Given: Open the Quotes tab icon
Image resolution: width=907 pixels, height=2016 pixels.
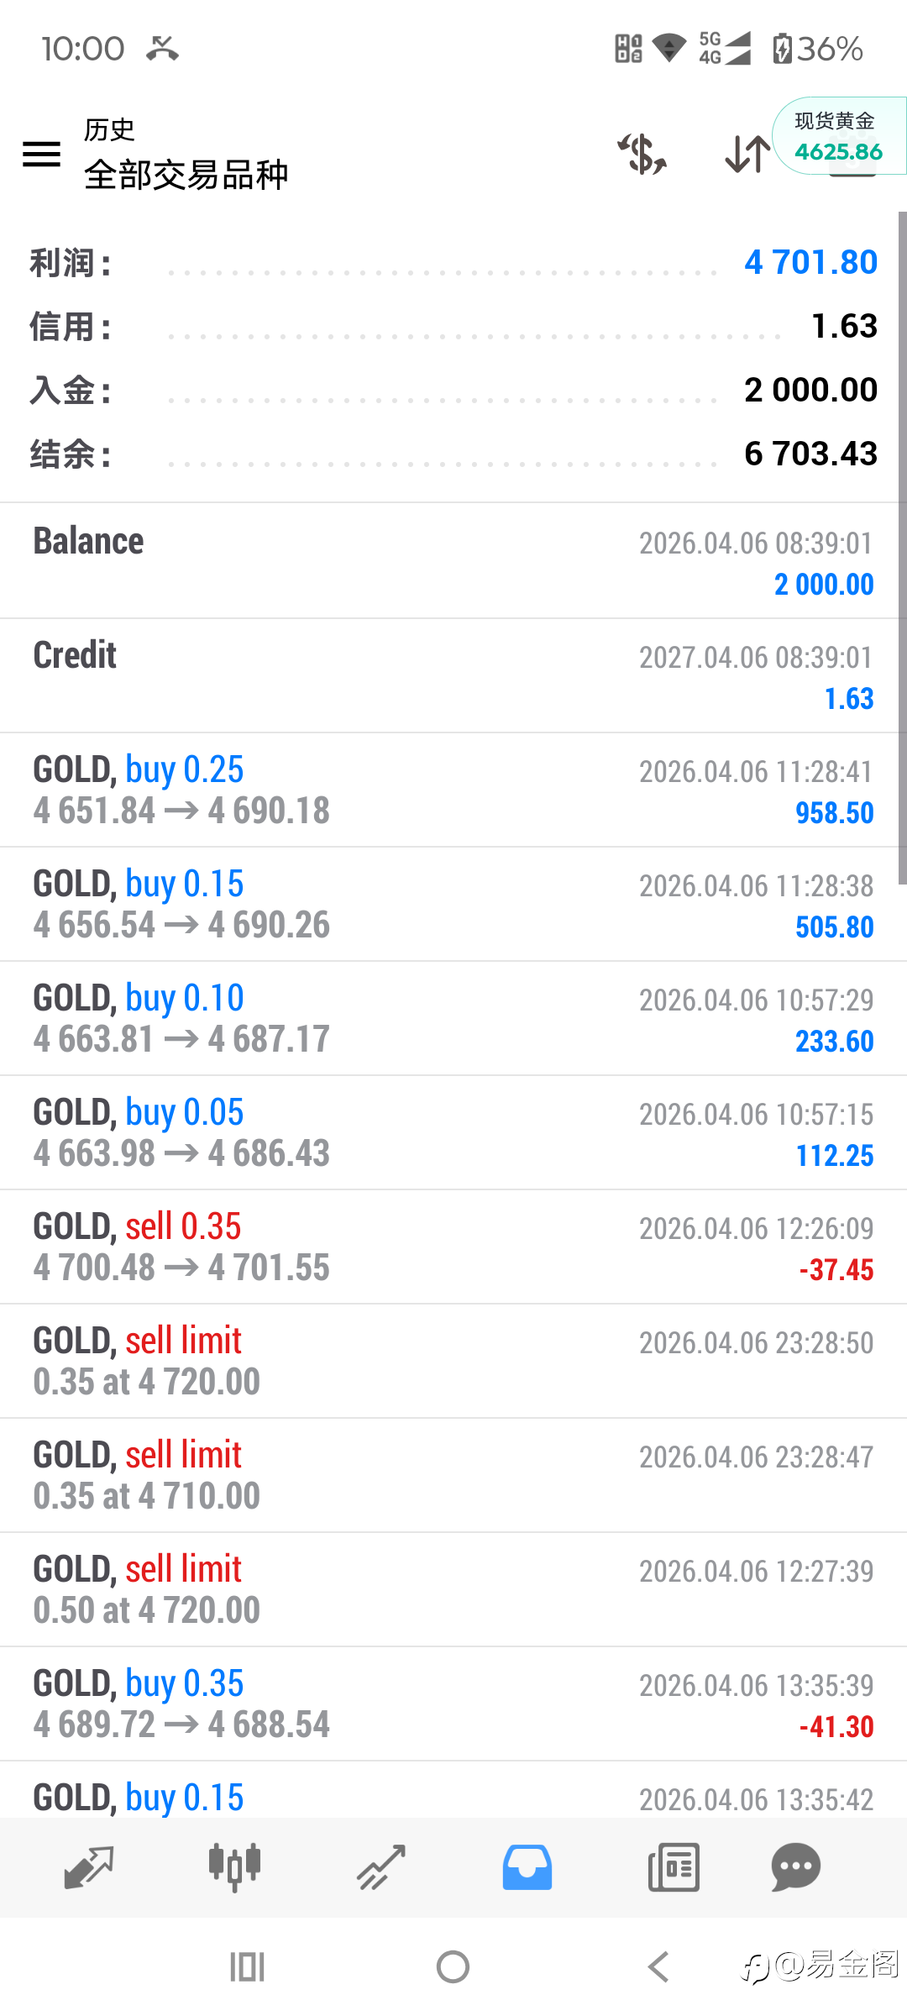Looking at the screenshot, I should coord(88,1867).
